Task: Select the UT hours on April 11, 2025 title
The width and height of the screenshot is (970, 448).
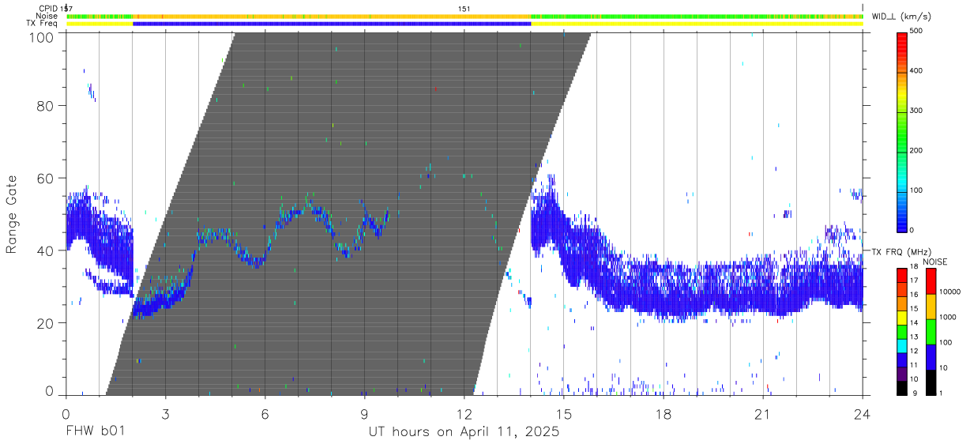Action: 464,432
